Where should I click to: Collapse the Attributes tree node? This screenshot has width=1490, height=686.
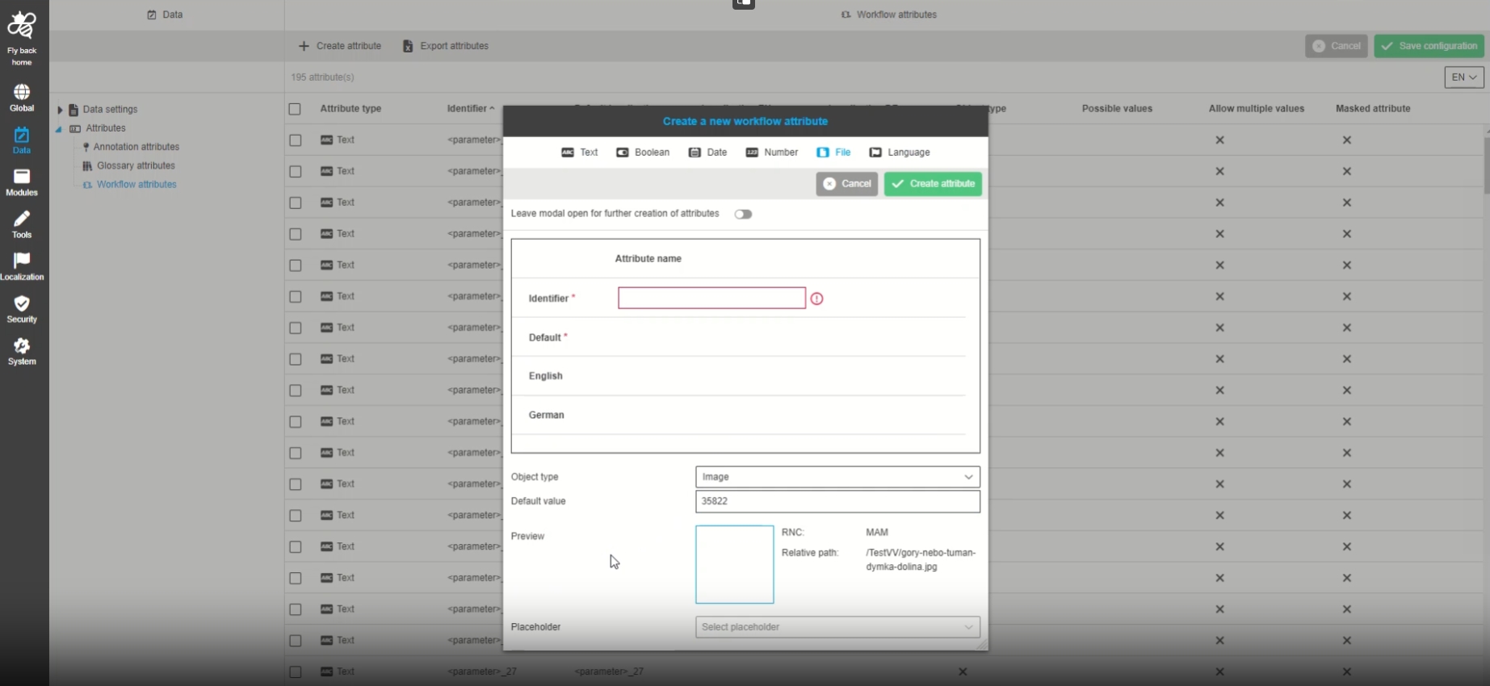59,129
